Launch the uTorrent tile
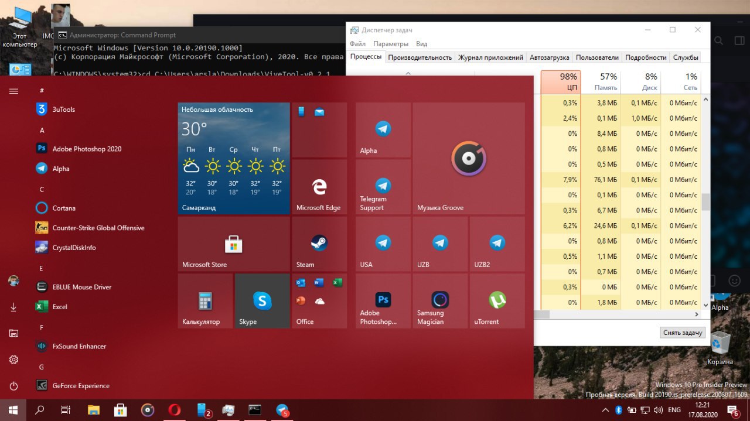The width and height of the screenshot is (750, 421). (x=497, y=300)
